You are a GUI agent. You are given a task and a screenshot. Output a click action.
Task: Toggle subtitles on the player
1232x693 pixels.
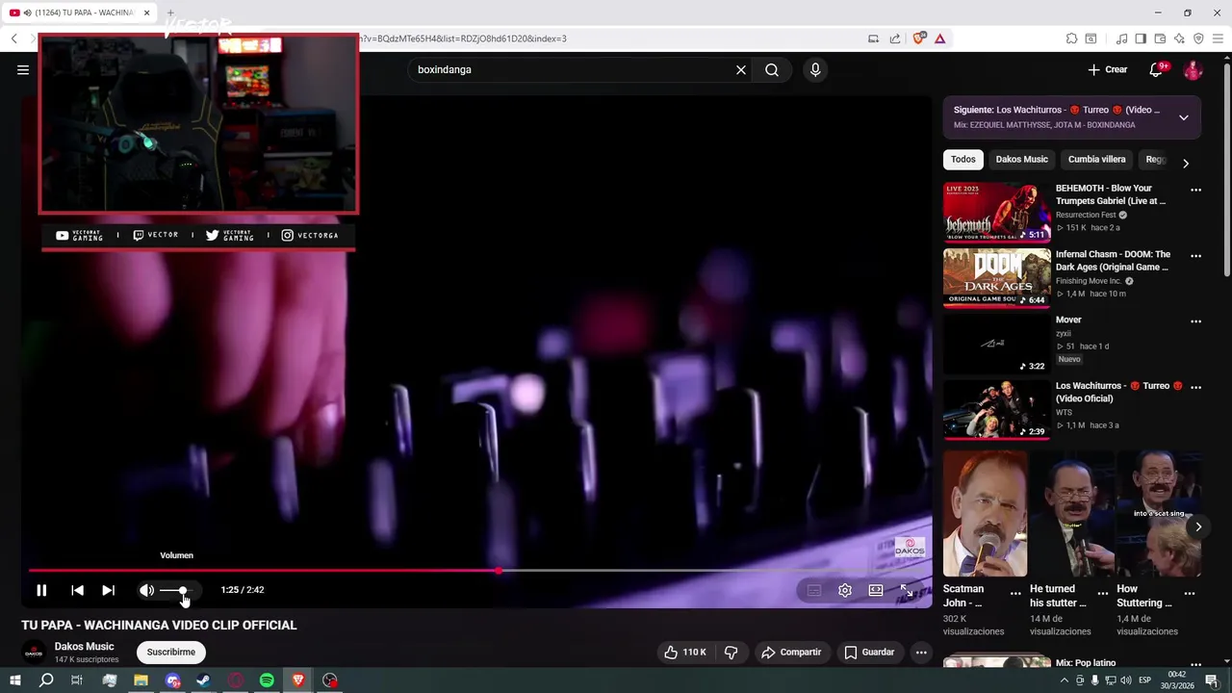(x=814, y=590)
